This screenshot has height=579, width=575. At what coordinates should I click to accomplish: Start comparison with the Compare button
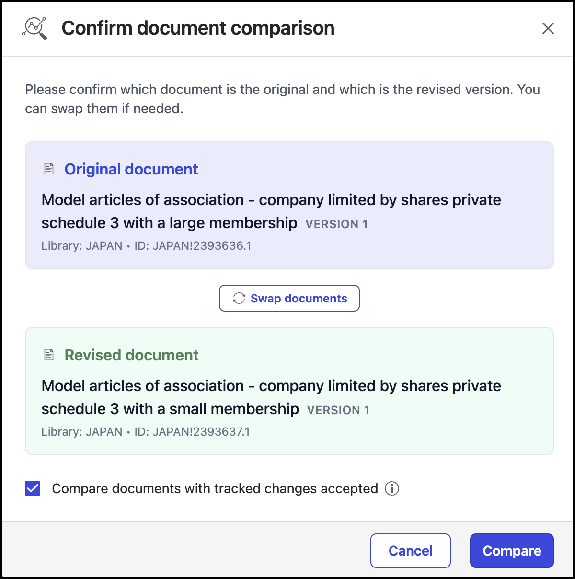tap(512, 551)
